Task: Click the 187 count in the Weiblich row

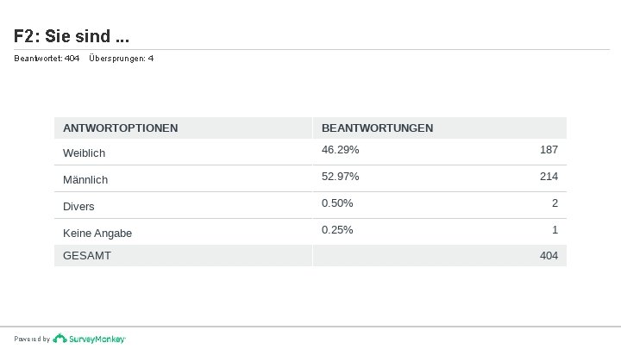Action: pyautogui.click(x=549, y=150)
